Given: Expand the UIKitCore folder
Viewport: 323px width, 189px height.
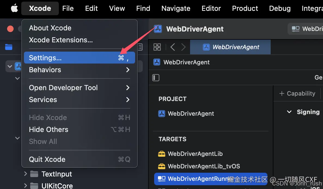Looking at the screenshot, I should pos(26,186).
